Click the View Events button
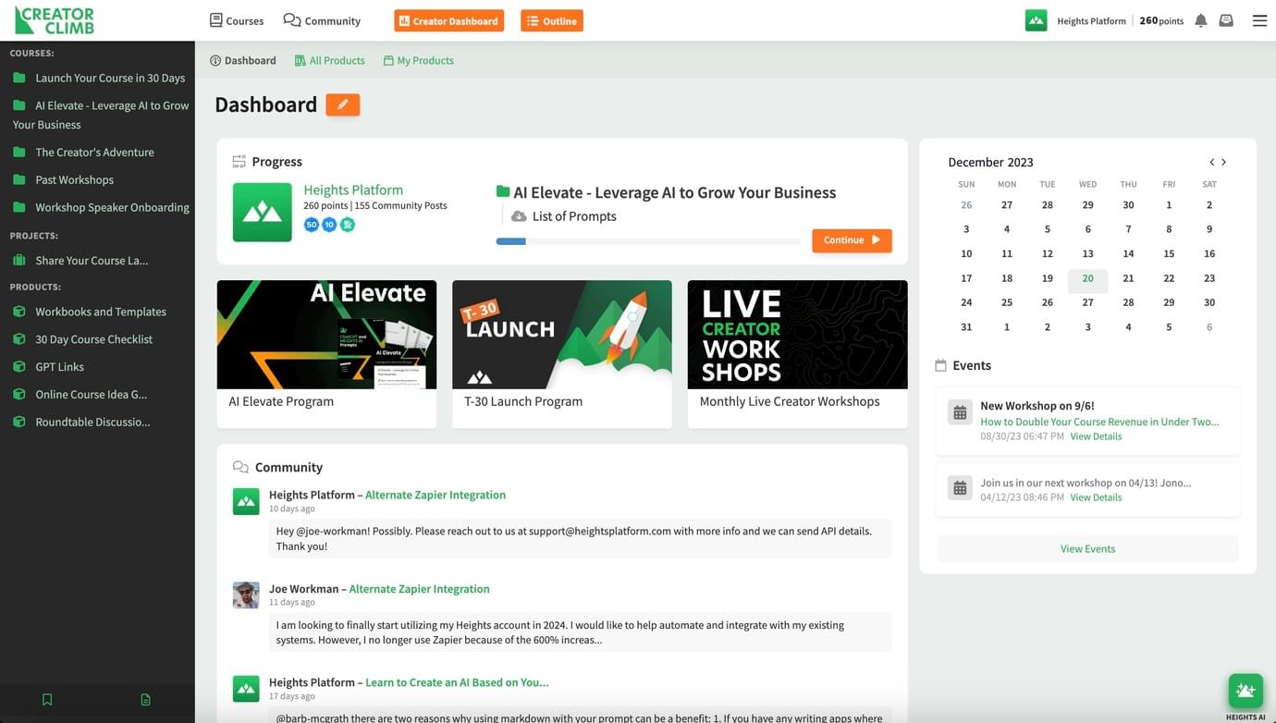1276x723 pixels. 1087,548
